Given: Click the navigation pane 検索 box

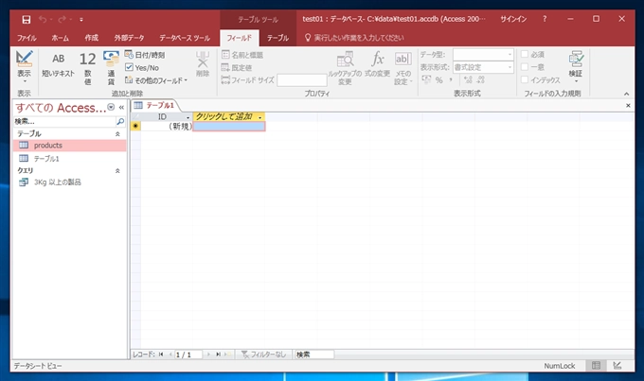Looking at the screenshot, I should click(64, 121).
